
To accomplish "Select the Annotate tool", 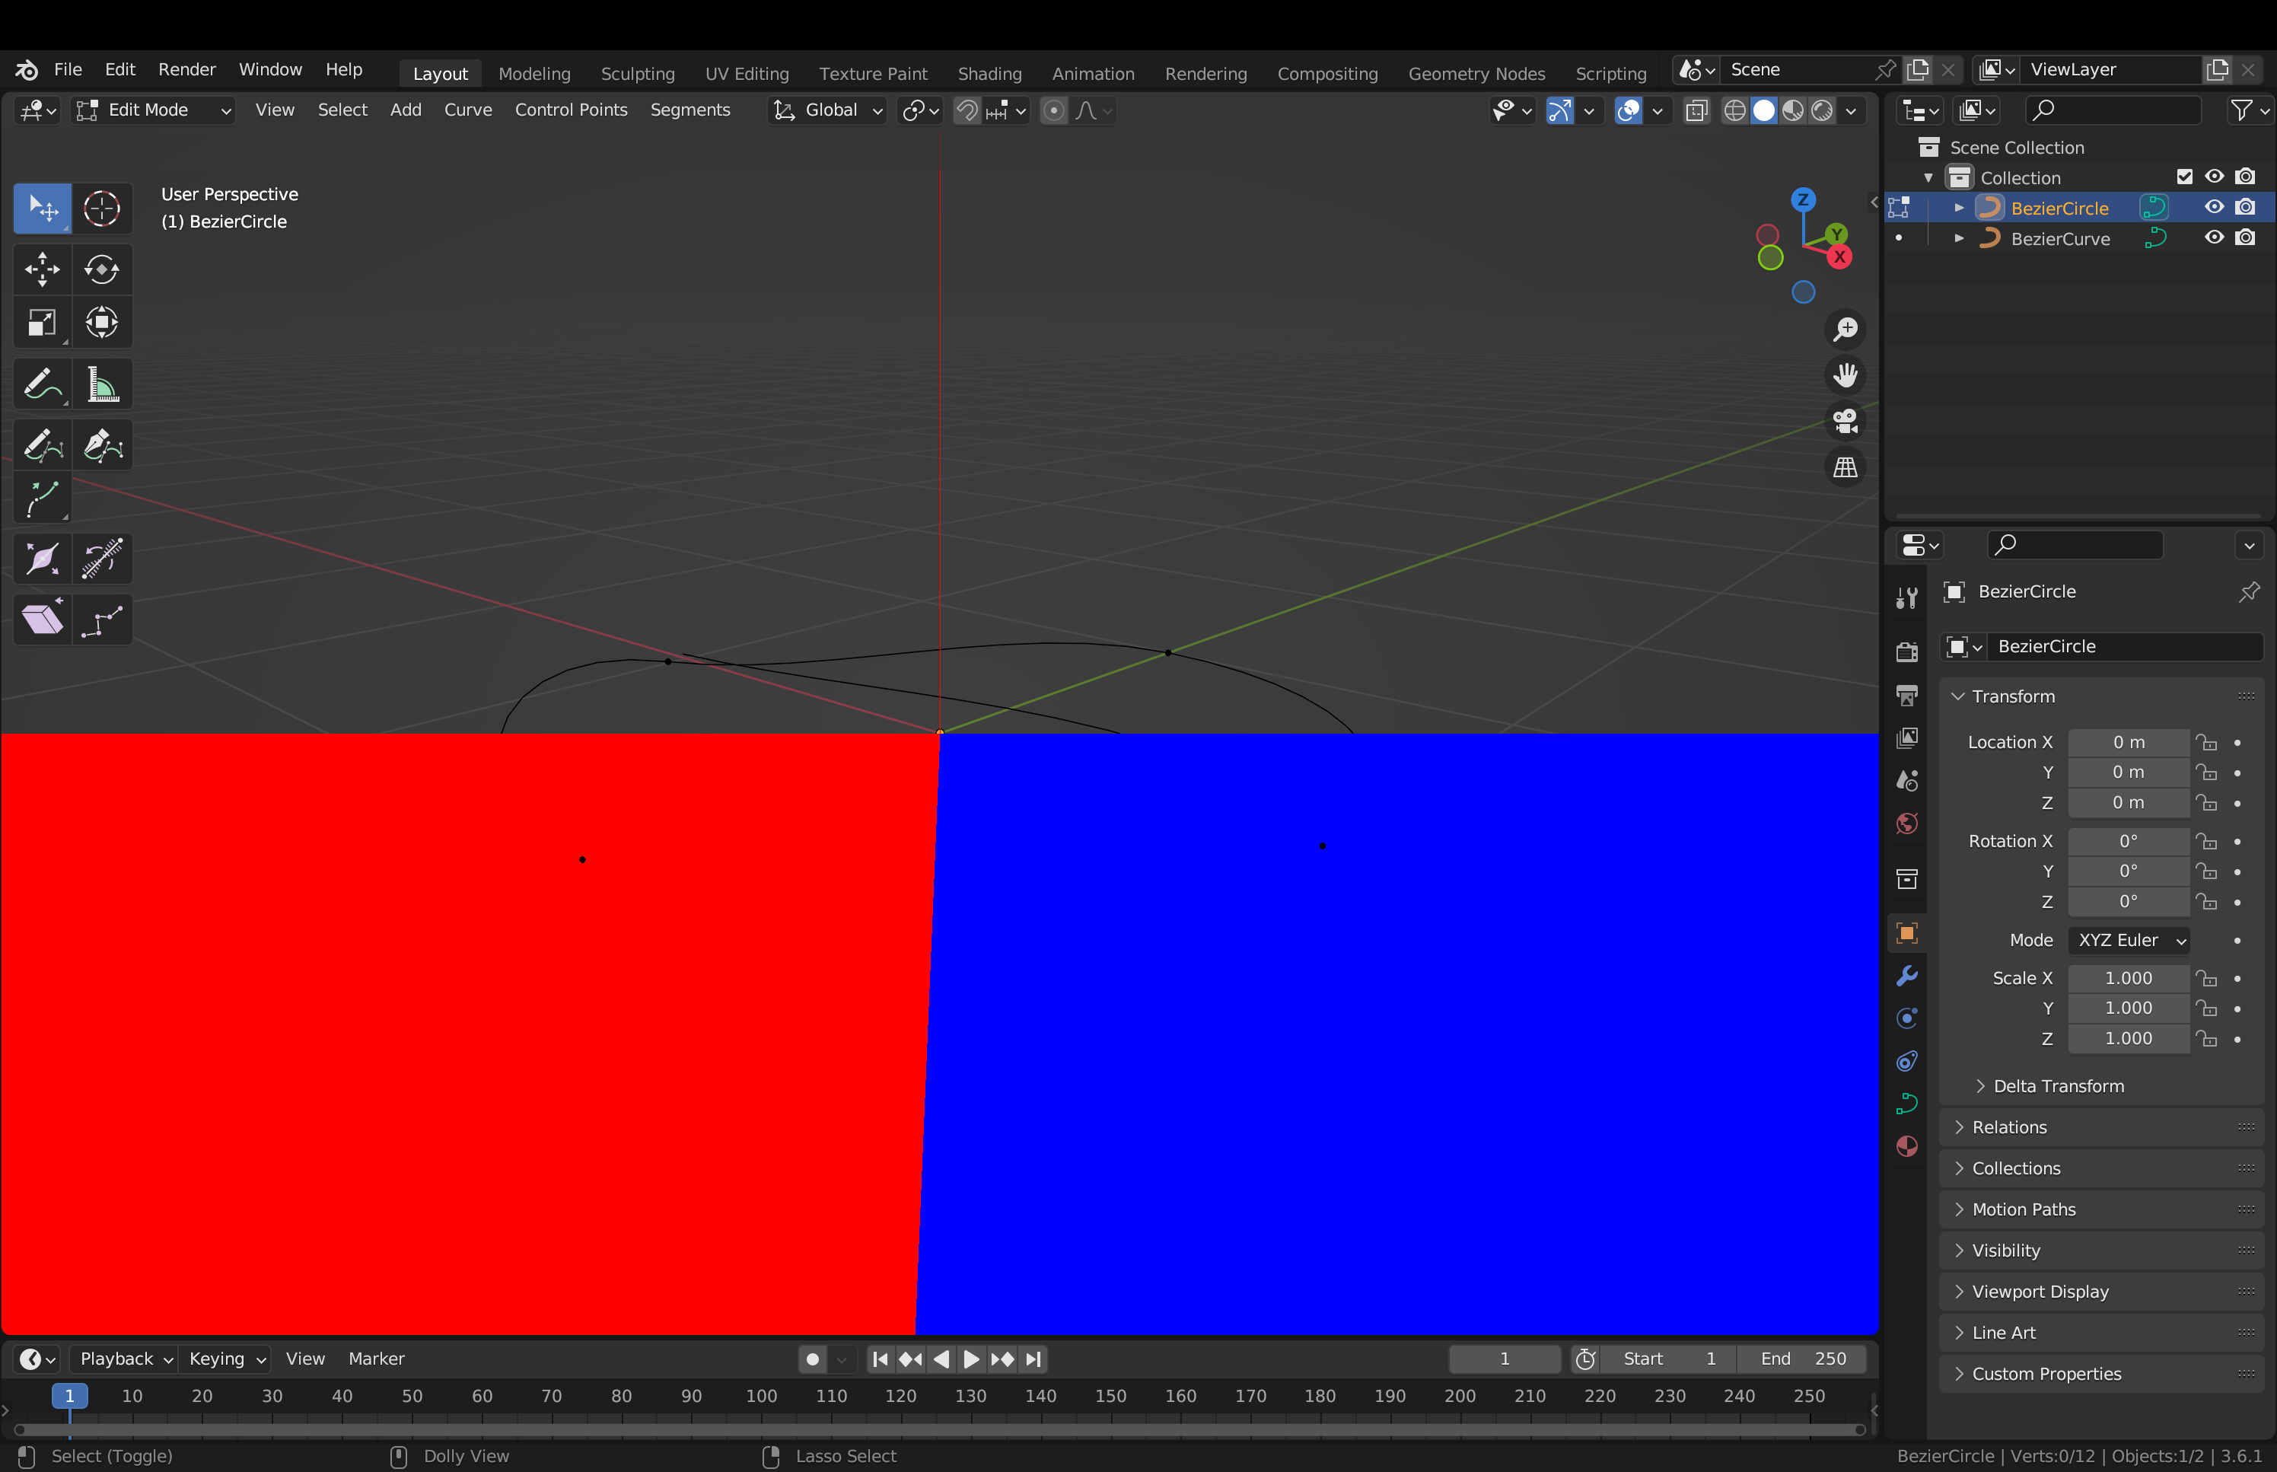I will click(x=42, y=384).
